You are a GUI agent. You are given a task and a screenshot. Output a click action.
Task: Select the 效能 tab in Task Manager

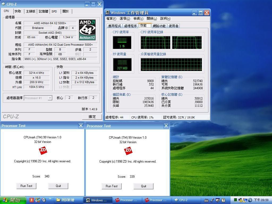coord(145,25)
